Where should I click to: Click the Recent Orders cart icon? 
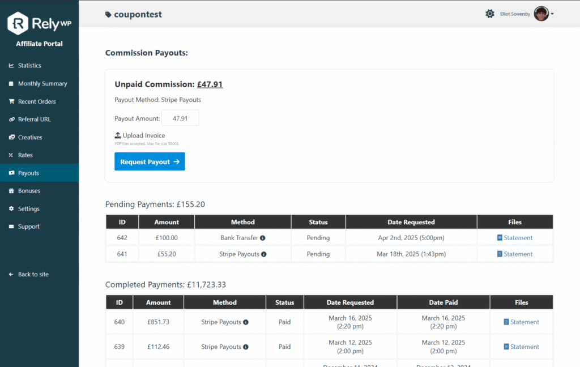11,101
